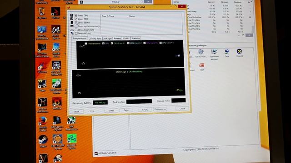291x163 pixels.
Task: Open the hard-disk utility desktop shortcut
Action: (56, 86)
